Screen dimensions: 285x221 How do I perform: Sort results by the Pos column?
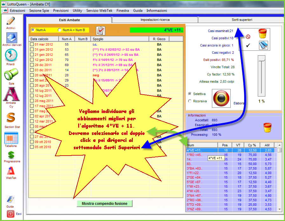(x=225, y=145)
